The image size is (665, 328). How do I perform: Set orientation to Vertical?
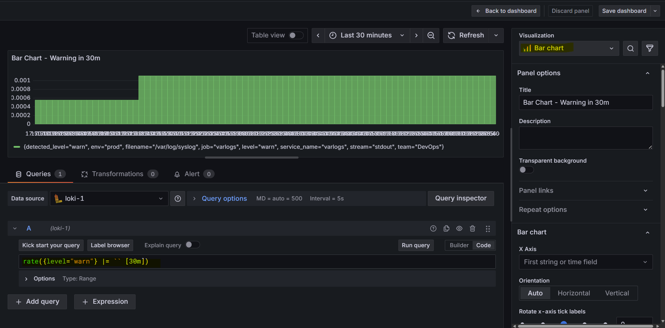click(617, 293)
